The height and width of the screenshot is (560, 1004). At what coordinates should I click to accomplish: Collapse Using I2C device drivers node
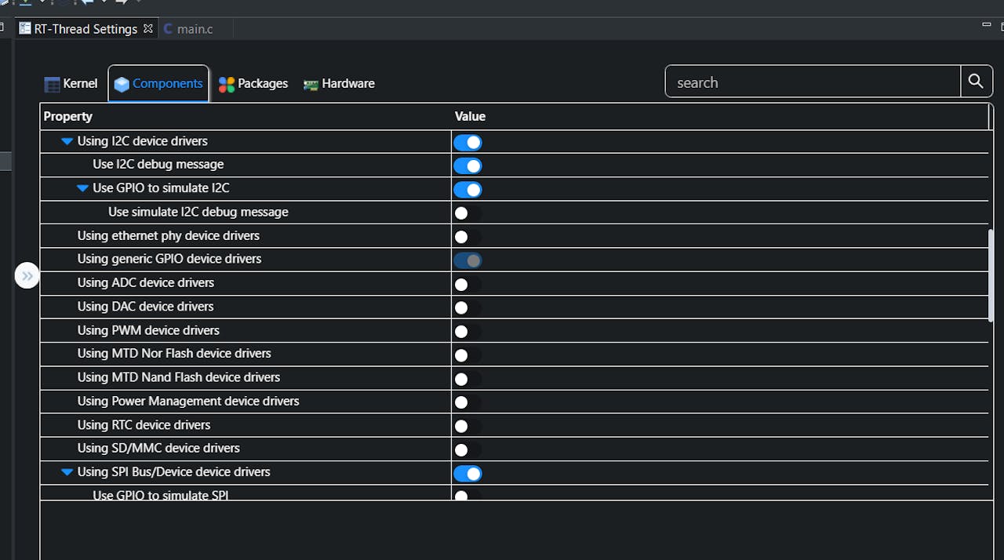[x=67, y=141]
